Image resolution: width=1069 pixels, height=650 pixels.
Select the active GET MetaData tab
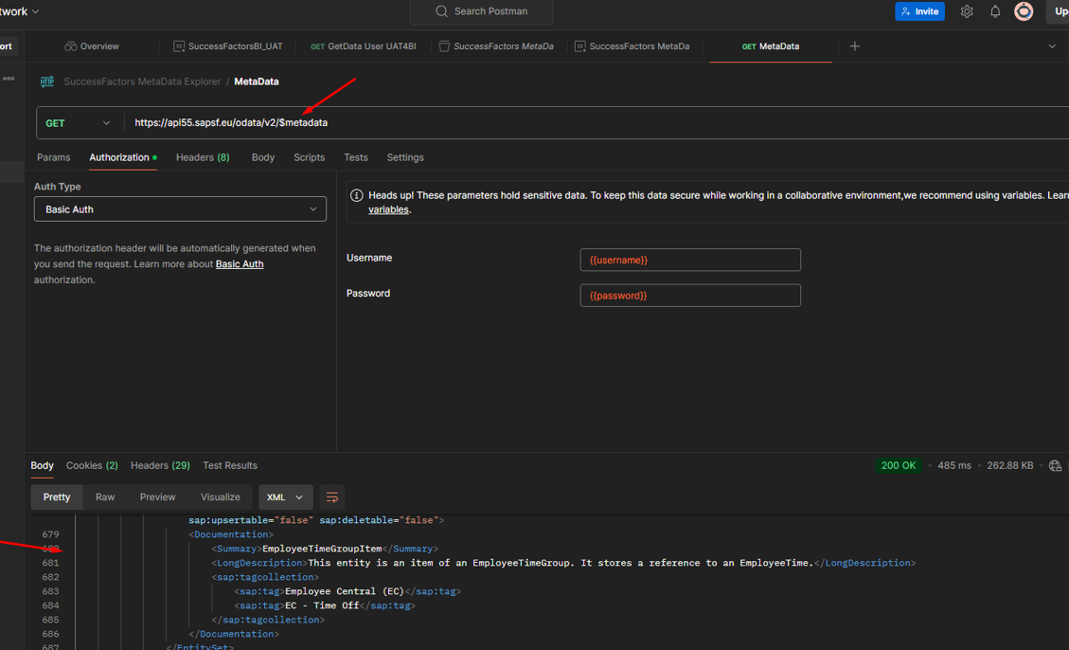click(771, 46)
